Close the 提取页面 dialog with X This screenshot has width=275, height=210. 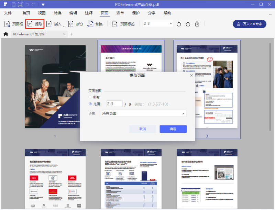point(191,75)
